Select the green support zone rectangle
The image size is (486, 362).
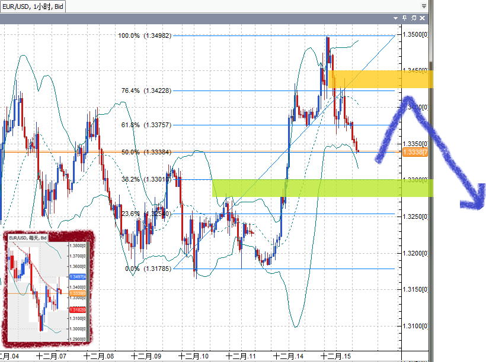tap(322, 188)
